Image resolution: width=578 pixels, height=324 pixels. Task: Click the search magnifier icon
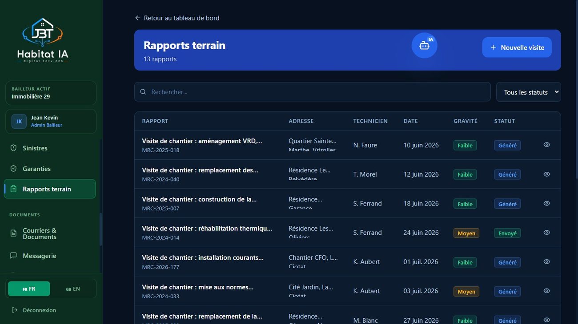point(143,92)
